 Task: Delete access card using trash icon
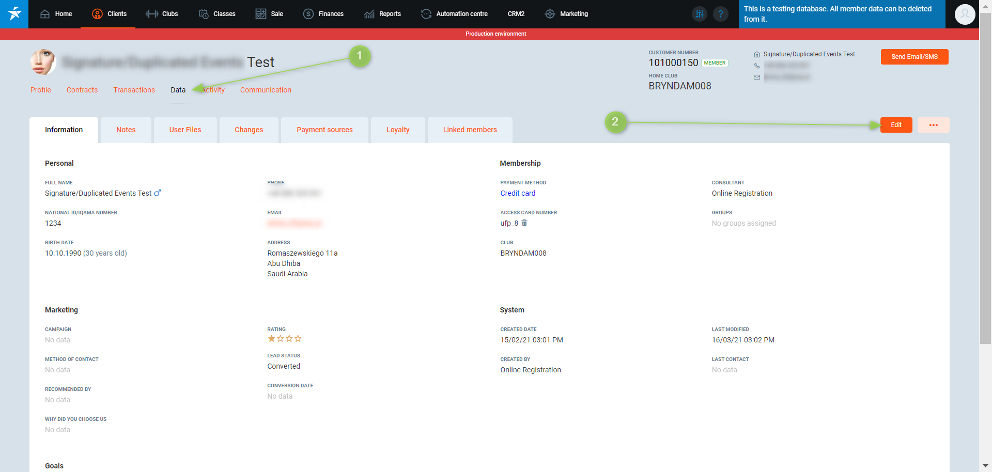click(x=524, y=223)
